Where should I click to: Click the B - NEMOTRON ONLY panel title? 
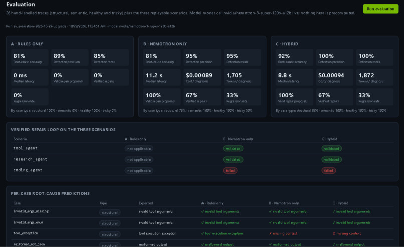coord(165,44)
